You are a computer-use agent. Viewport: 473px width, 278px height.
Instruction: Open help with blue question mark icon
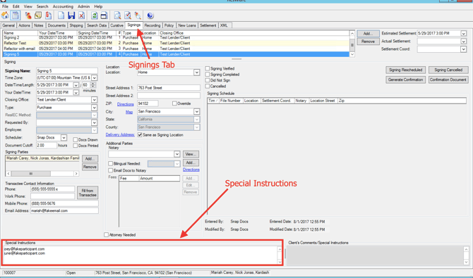150,15
